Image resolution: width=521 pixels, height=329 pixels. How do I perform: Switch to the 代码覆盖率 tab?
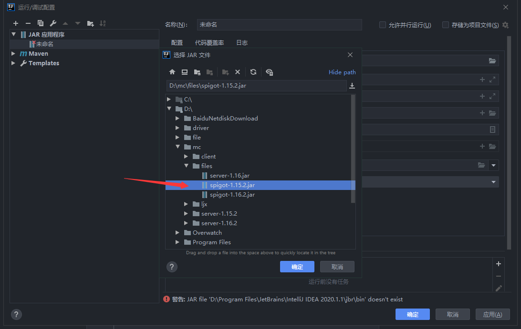[x=209, y=43]
